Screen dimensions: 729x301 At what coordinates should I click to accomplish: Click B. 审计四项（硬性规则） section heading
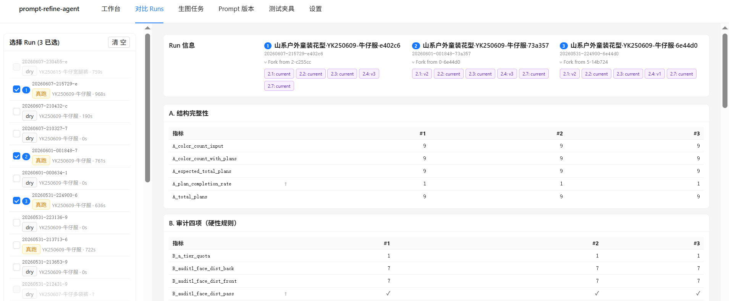click(x=204, y=223)
